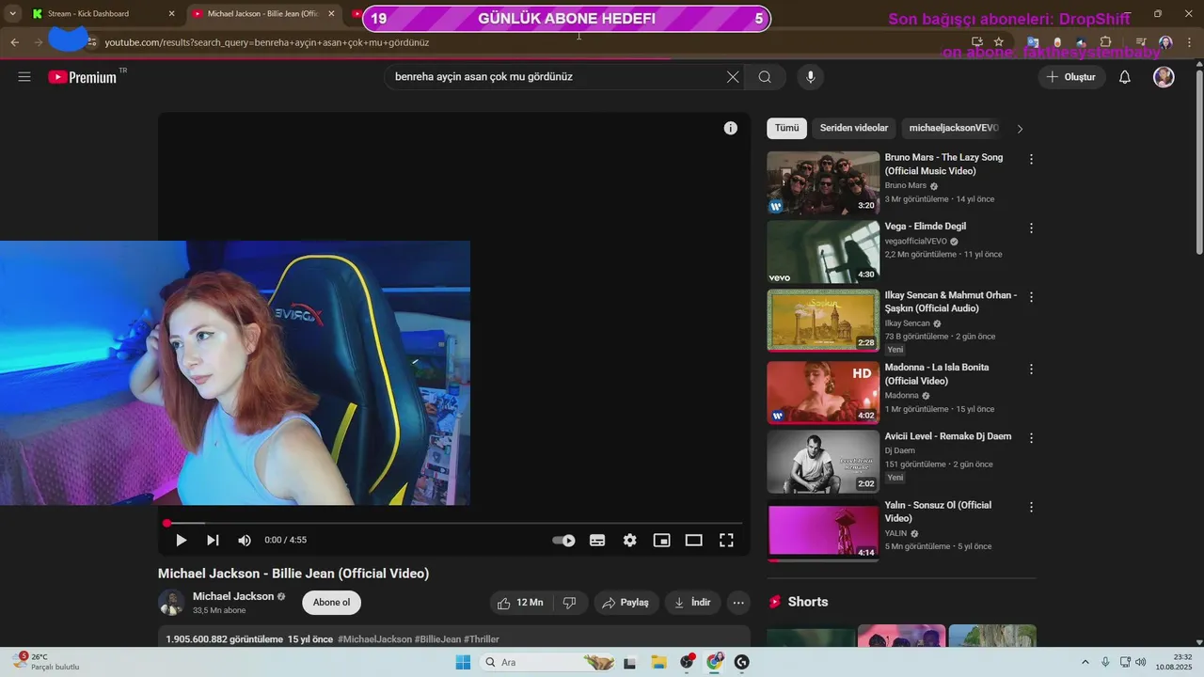Open Avicii Level Remake title
Screen dimensions: 1204x677
pos(948,436)
